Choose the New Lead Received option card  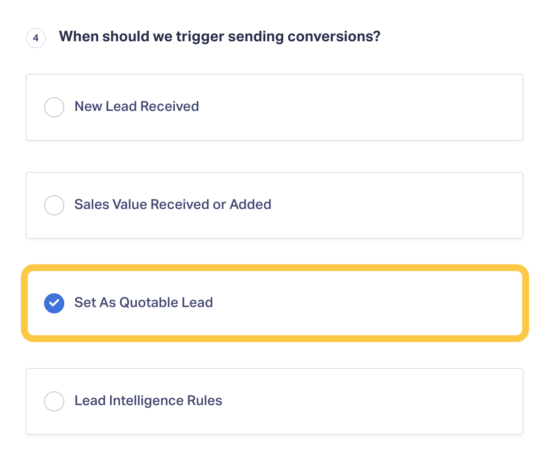pyautogui.click(x=275, y=107)
